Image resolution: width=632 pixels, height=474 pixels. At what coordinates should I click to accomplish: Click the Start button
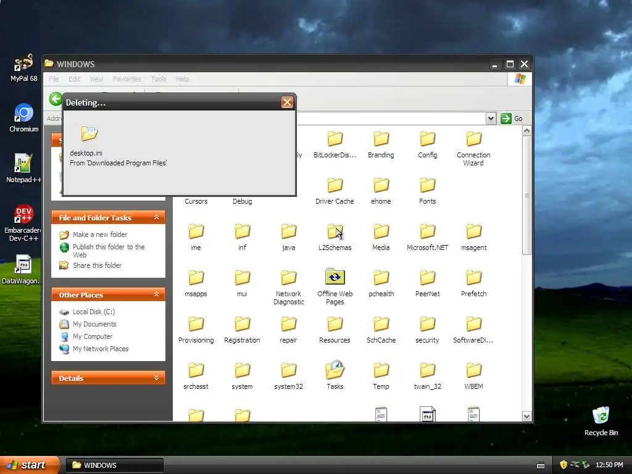point(29,465)
